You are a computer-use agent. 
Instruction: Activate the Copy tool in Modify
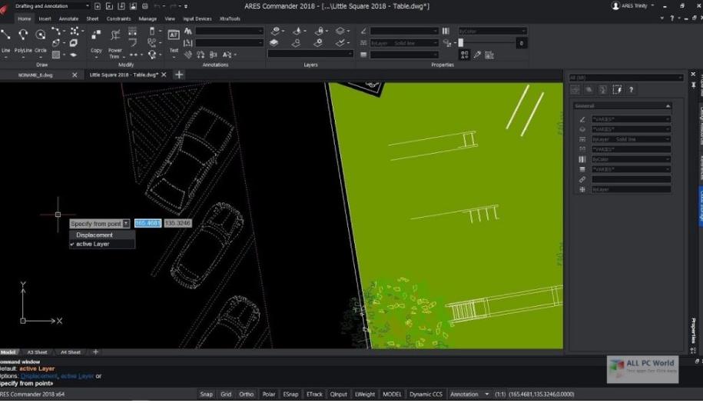tap(96, 41)
